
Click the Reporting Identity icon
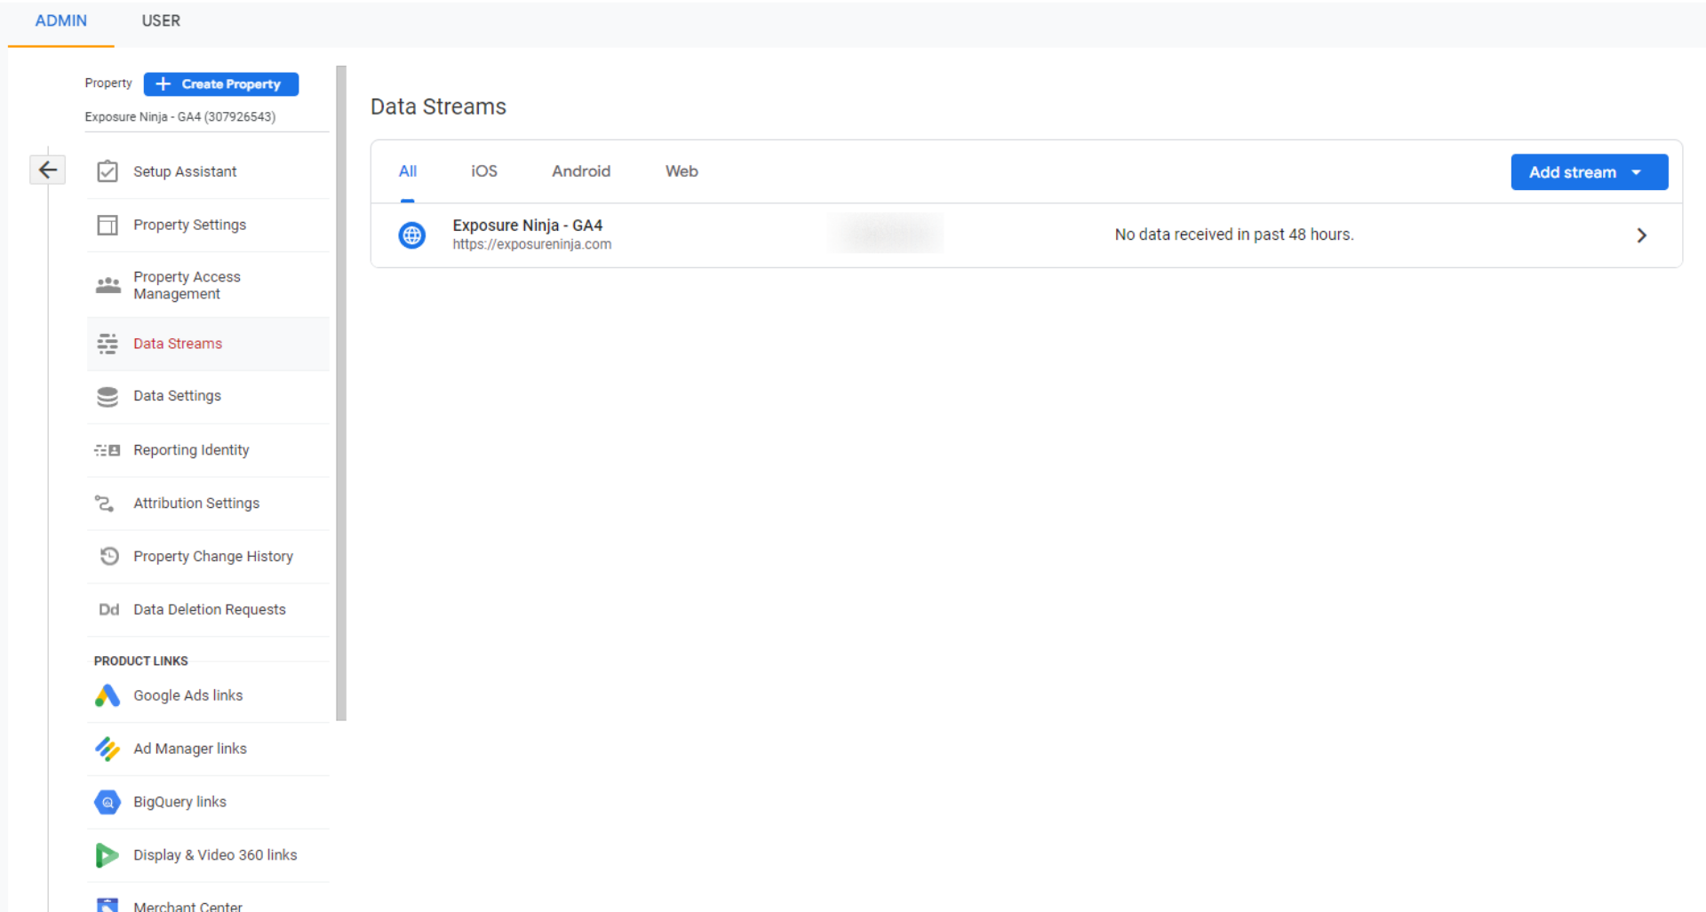pyautogui.click(x=108, y=450)
